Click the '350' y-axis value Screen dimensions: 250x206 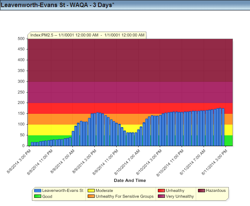coord(21,71)
